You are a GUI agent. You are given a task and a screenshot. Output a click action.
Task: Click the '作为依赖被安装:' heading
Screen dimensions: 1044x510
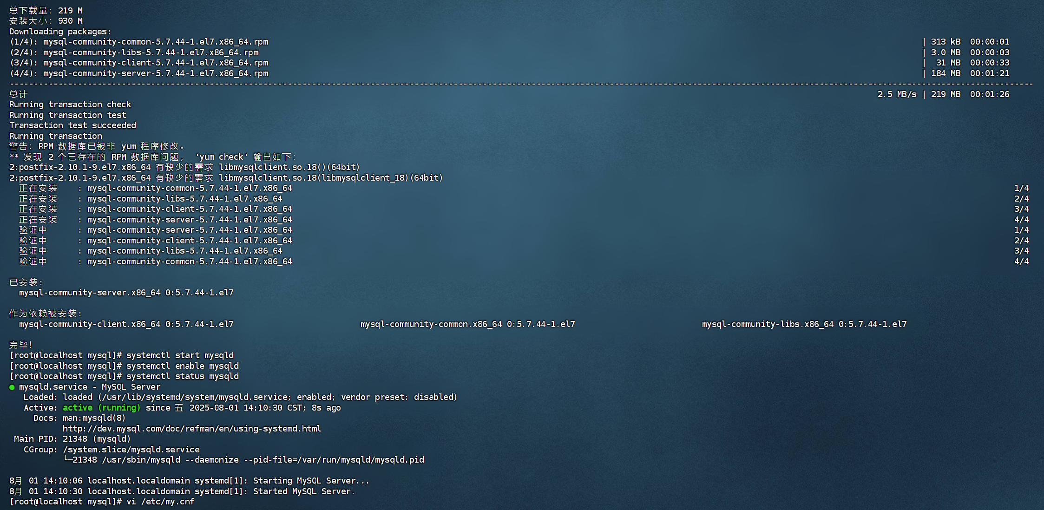tap(46, 314)
